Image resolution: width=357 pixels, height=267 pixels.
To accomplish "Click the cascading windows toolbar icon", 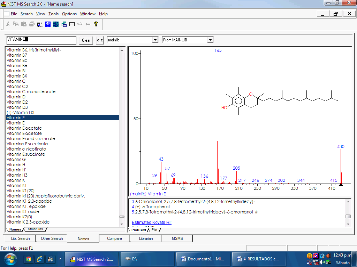I will 64,24.
